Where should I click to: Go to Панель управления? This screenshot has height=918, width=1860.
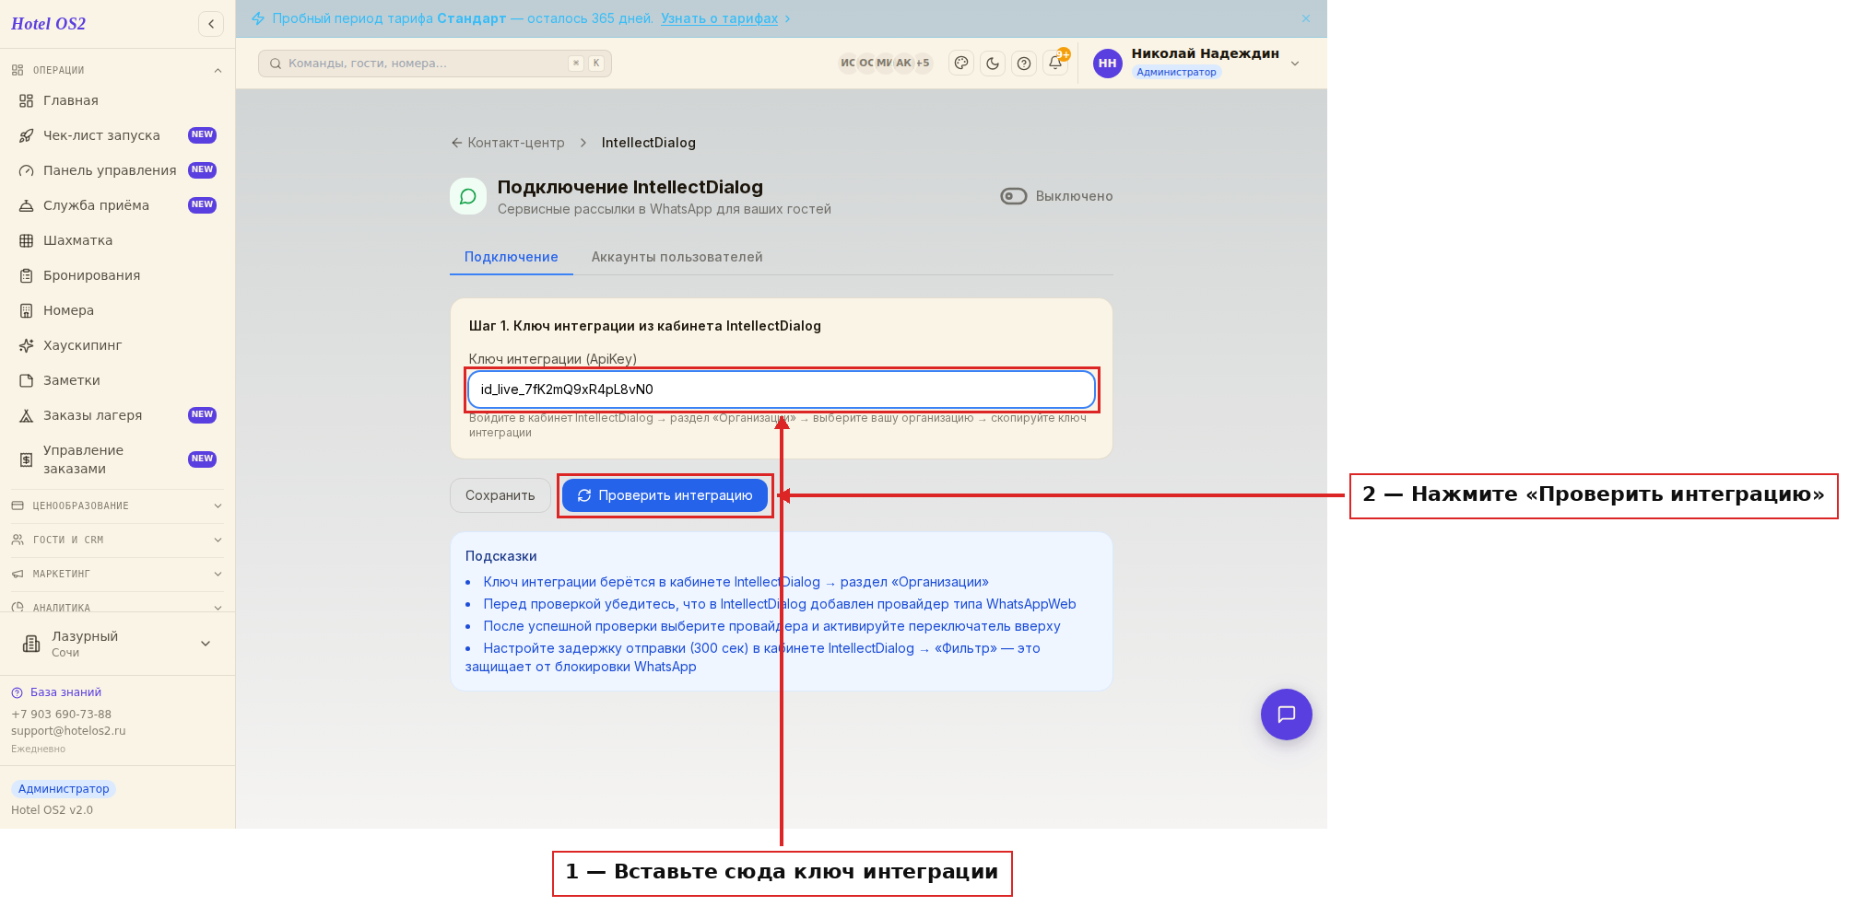coord(117,170)
